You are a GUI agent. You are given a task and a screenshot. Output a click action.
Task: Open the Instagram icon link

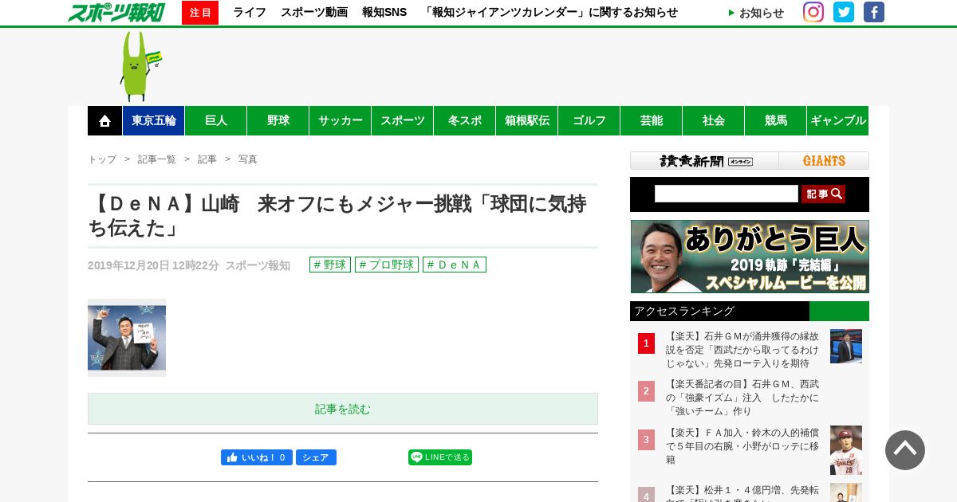pyautogui.click(x=813, y=12)
